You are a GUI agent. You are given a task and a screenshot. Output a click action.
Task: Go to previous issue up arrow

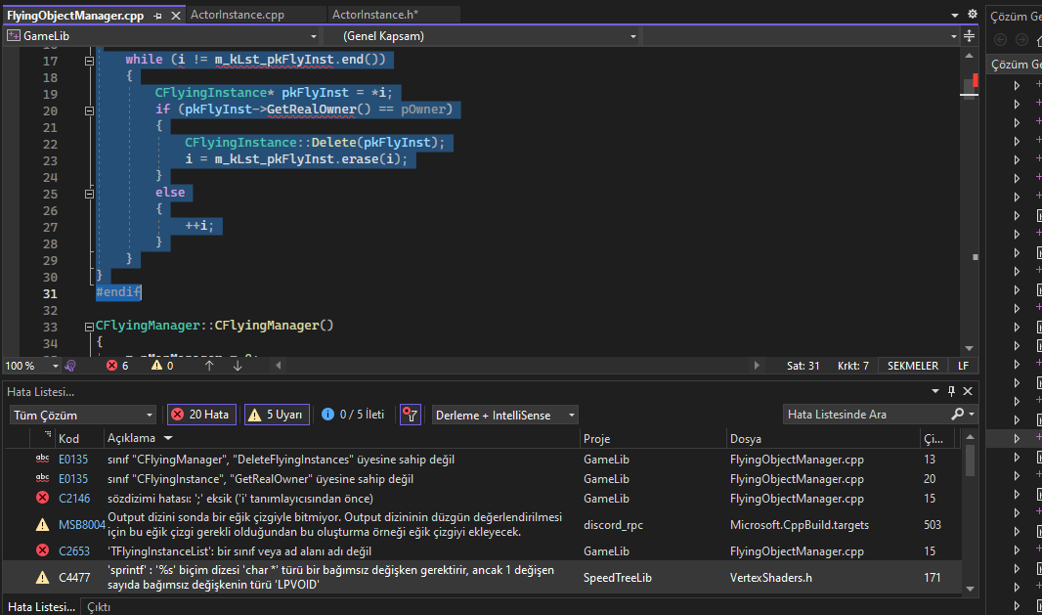(x=209, y=366)
